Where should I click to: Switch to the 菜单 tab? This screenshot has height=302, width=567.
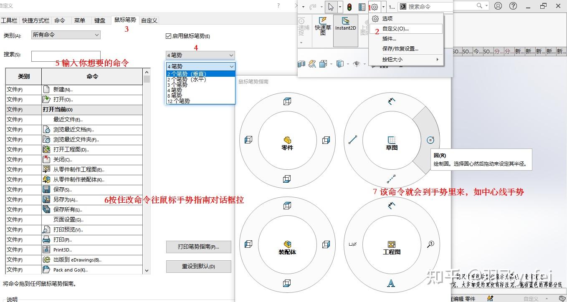(80, 20)
